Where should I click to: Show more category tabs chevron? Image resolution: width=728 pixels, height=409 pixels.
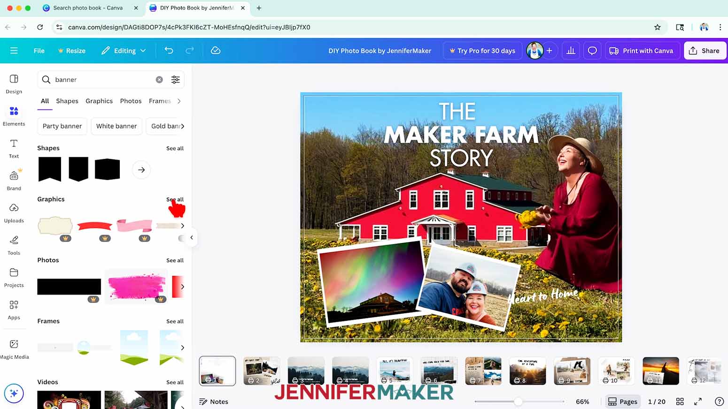179,101
